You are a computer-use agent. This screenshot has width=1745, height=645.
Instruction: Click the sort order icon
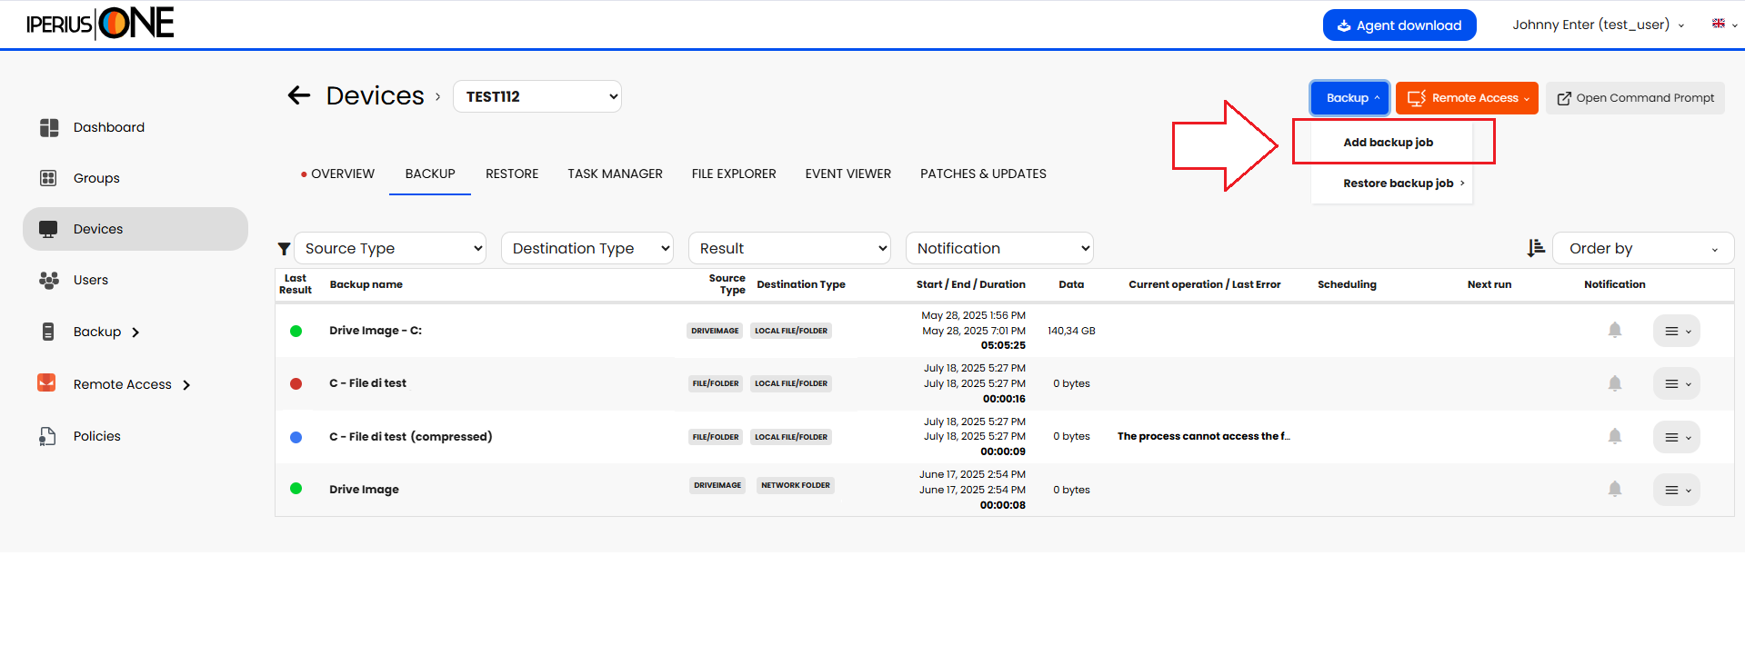click(1536, 248)
